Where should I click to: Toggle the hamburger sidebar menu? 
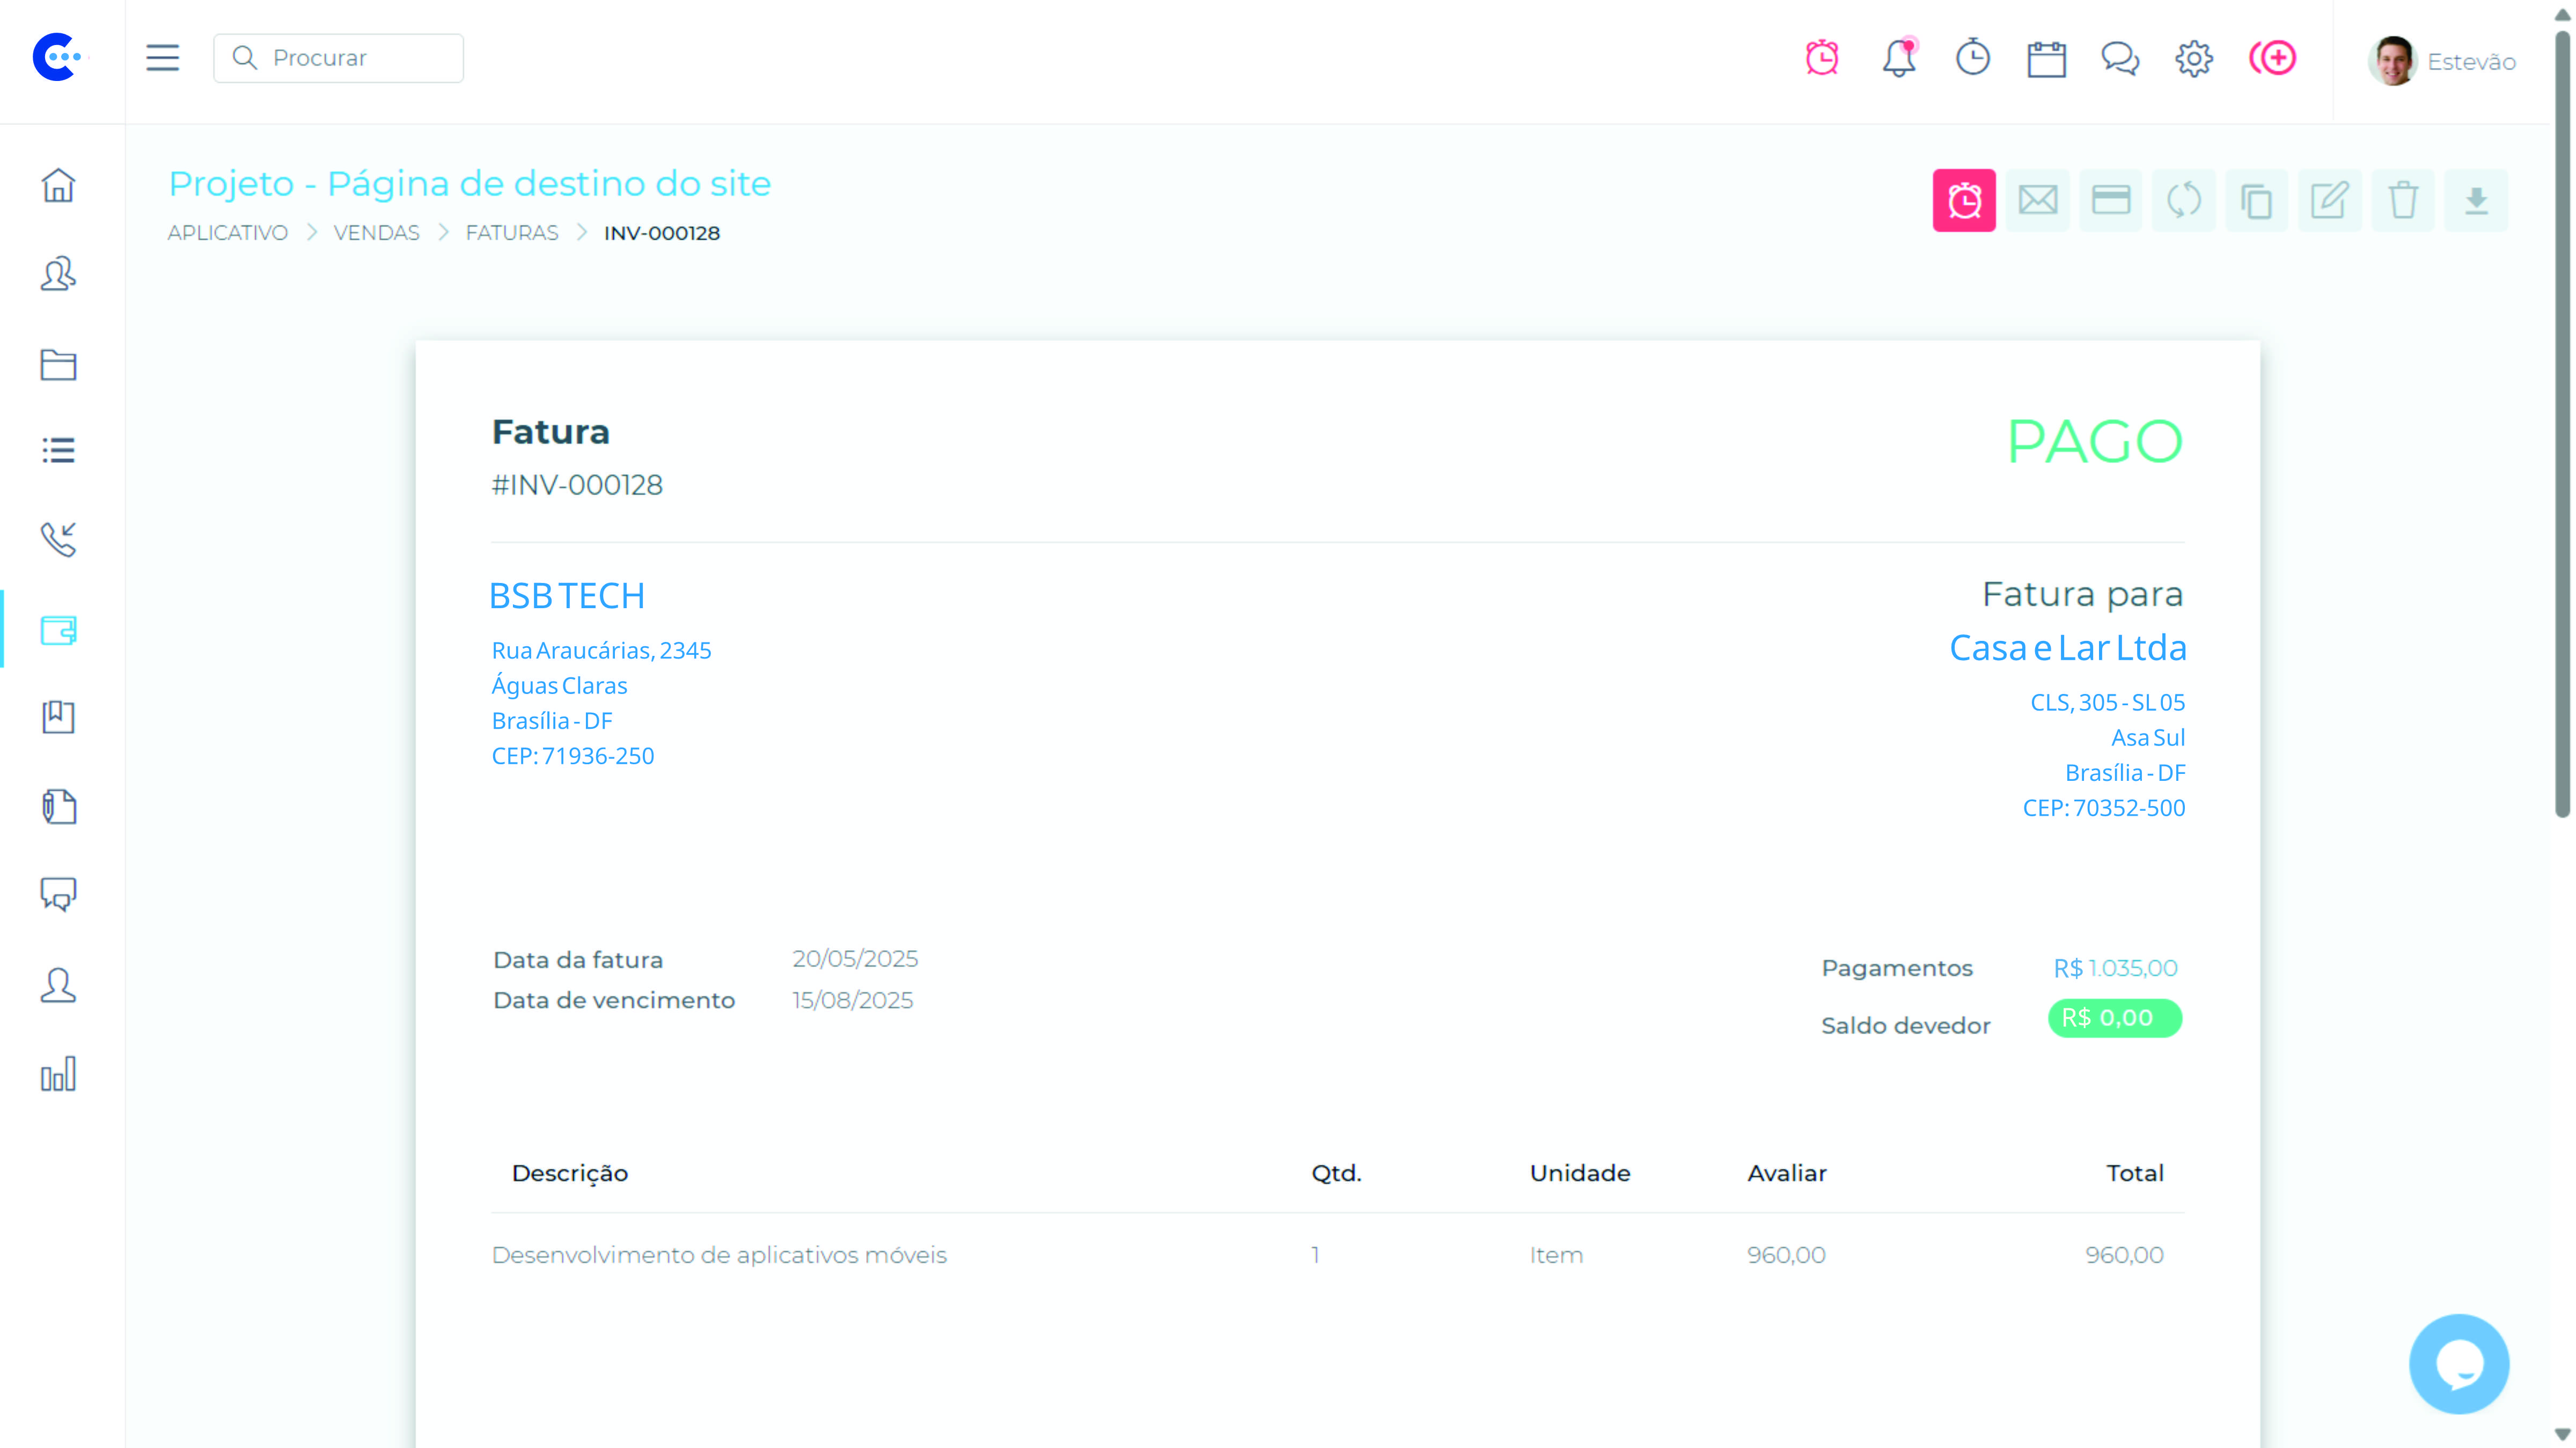pyautogui.click(x=162, y=58)
